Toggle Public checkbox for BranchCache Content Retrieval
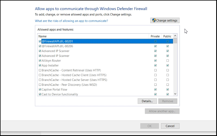 [x=168, y=70]
